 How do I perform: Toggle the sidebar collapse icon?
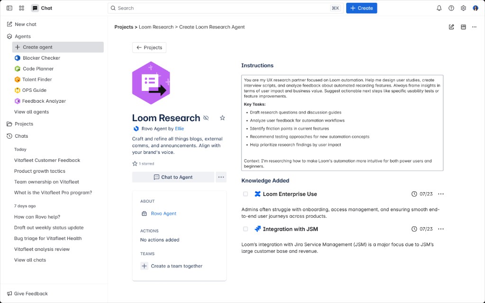coord(9,8)
